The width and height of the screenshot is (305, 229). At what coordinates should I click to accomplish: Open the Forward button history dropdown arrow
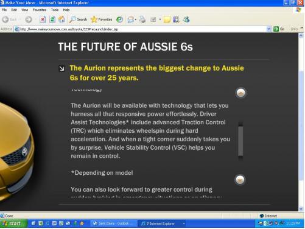pos(35,19)
